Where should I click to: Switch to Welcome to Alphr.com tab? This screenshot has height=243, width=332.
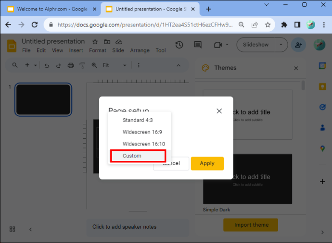click(x=51, y=9)
